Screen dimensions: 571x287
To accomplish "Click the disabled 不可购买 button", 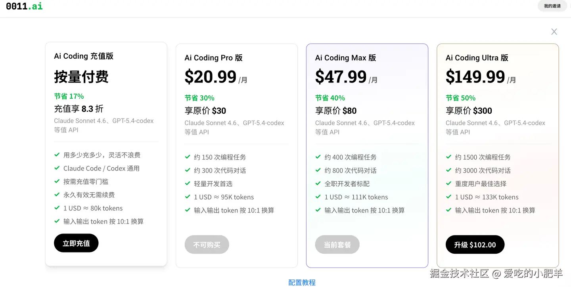I will [x=207, y=245].
